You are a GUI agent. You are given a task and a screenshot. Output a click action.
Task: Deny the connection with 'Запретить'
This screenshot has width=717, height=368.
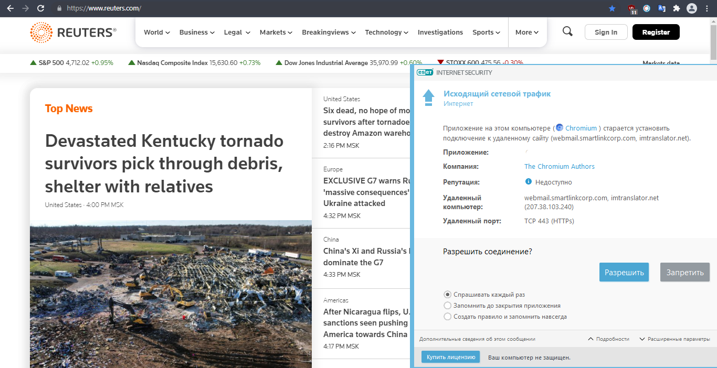[685, 273]
